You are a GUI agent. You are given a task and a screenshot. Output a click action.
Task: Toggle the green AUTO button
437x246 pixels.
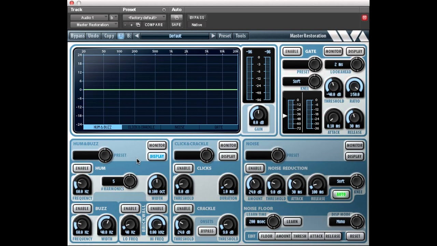point(341,194)
